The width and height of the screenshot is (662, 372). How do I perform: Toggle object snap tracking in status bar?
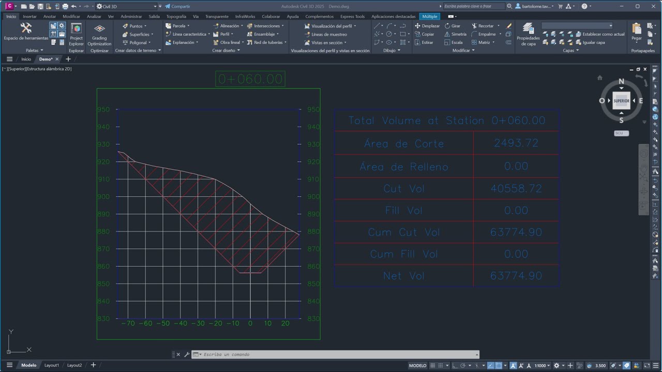[x=491, y=365]
